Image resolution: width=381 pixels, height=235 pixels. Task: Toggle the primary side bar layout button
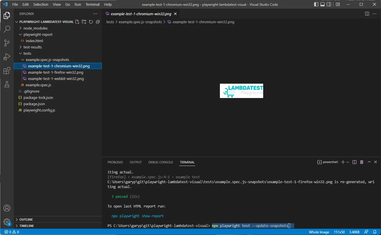point(316,4)
